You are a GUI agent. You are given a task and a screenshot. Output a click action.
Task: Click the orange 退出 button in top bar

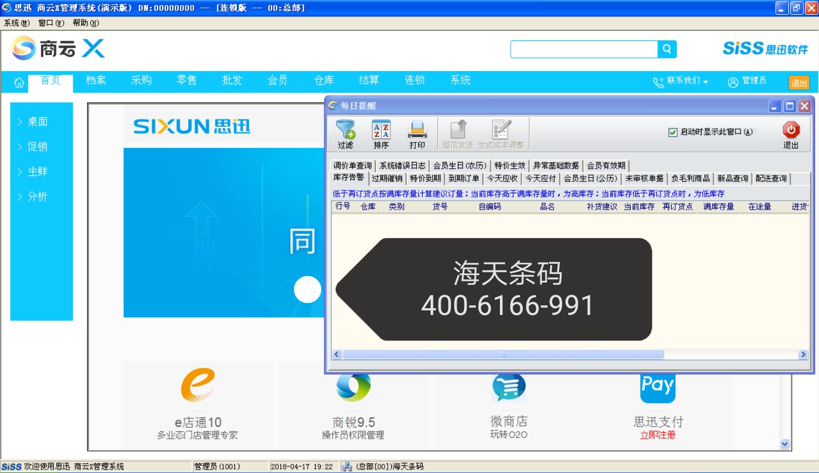point(799,83)
